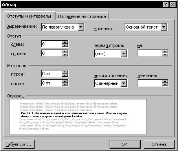Click the down arrow of the значение field

click(x=165, y=84)
